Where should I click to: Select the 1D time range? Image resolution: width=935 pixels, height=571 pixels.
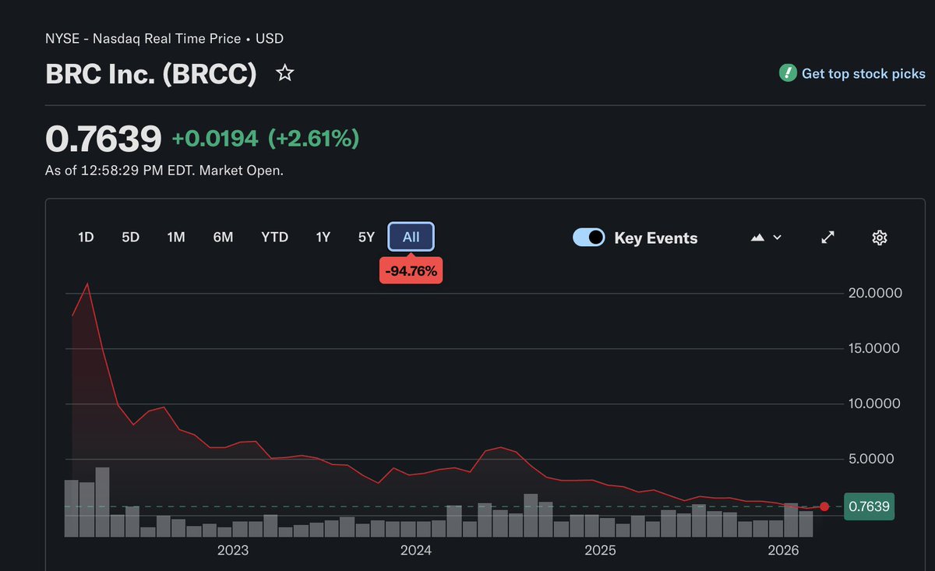tap(86, 238)
